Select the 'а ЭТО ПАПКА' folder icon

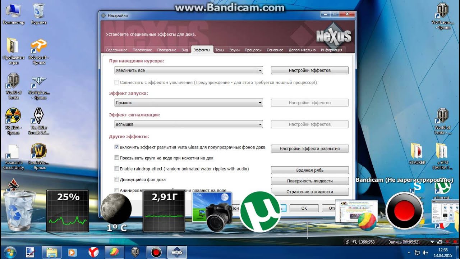pyautogui.click(x=442, y=156)
